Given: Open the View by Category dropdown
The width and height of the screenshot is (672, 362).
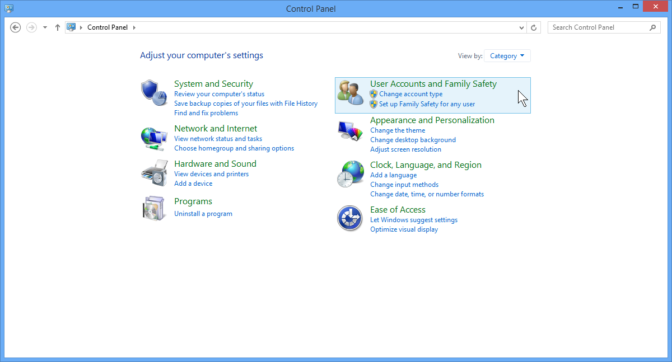Looking at the screenshot, I should tap(507, 56).
